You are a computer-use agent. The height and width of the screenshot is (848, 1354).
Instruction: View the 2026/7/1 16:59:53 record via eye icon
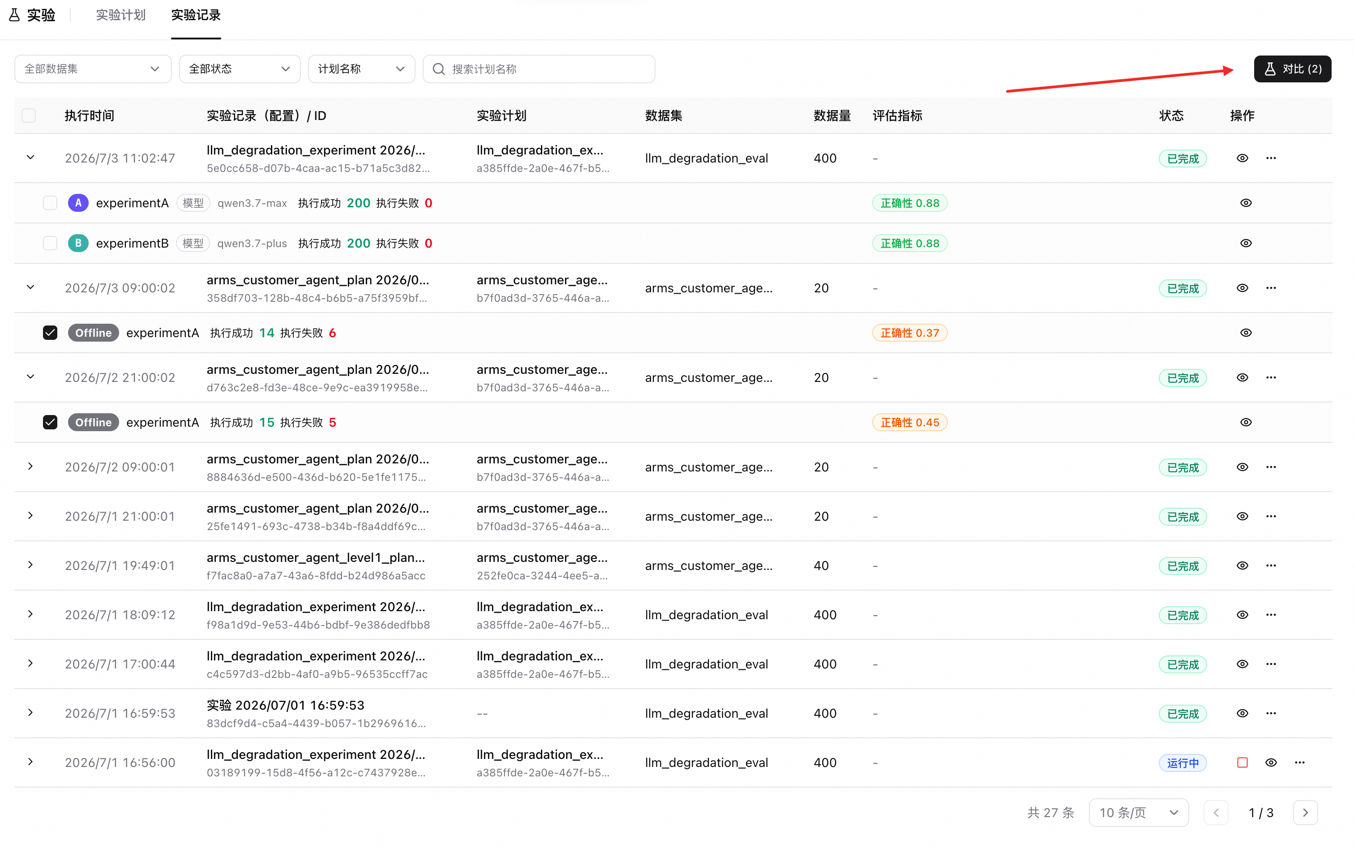point(1242,713)
